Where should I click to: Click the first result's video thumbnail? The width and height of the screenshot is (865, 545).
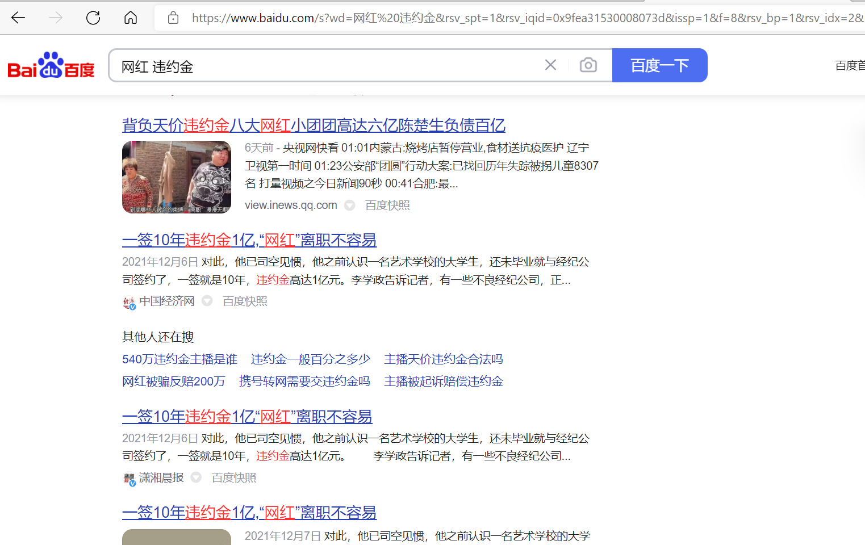tap(176, 177)
